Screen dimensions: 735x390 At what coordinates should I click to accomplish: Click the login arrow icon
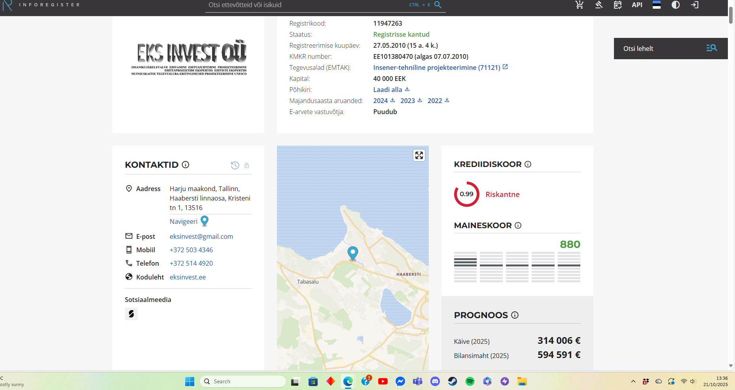click(x=695, y=5)
